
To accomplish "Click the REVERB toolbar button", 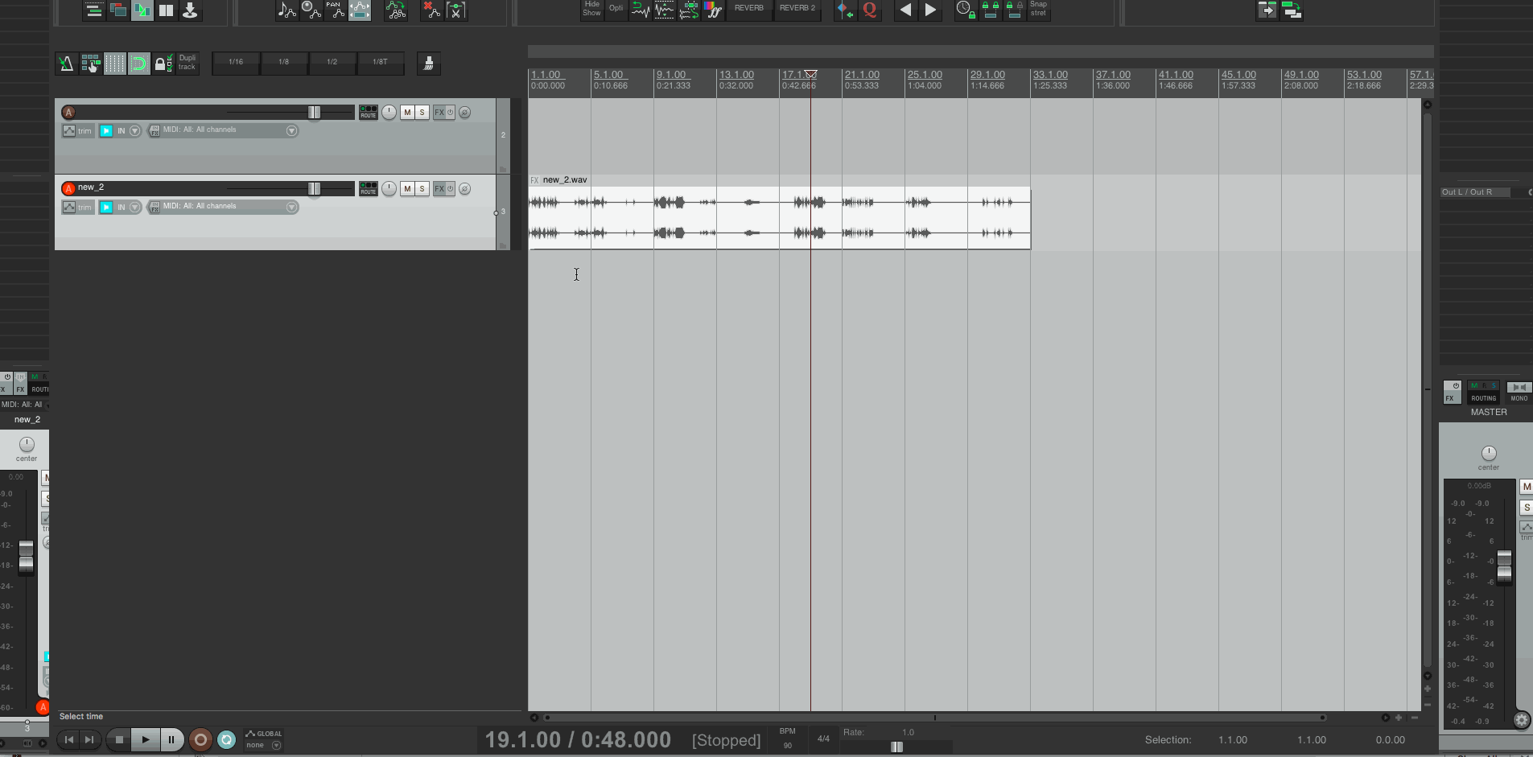I will coord(749,9).
